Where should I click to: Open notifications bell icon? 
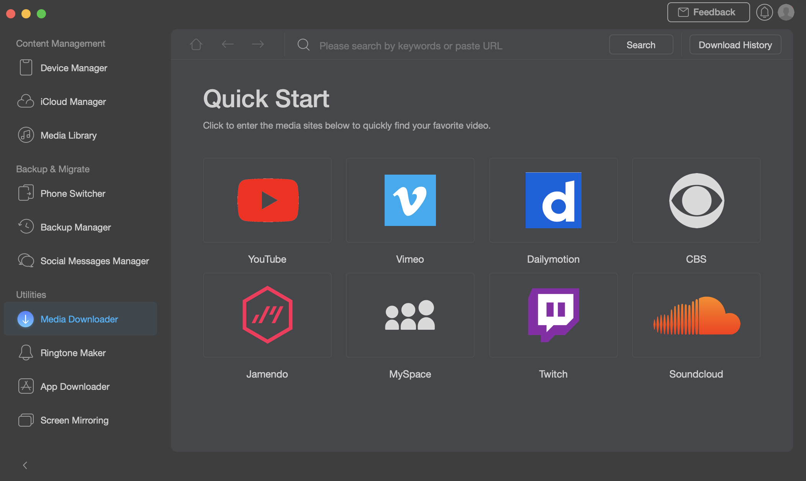click(x=764, y=12)
